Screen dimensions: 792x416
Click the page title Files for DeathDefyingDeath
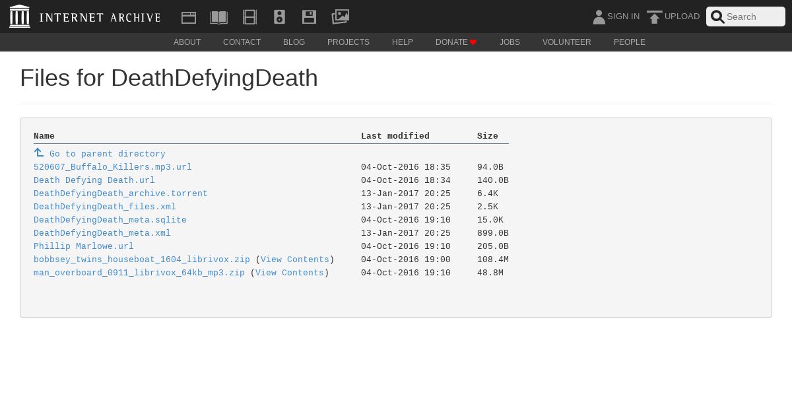click(169, 78)
